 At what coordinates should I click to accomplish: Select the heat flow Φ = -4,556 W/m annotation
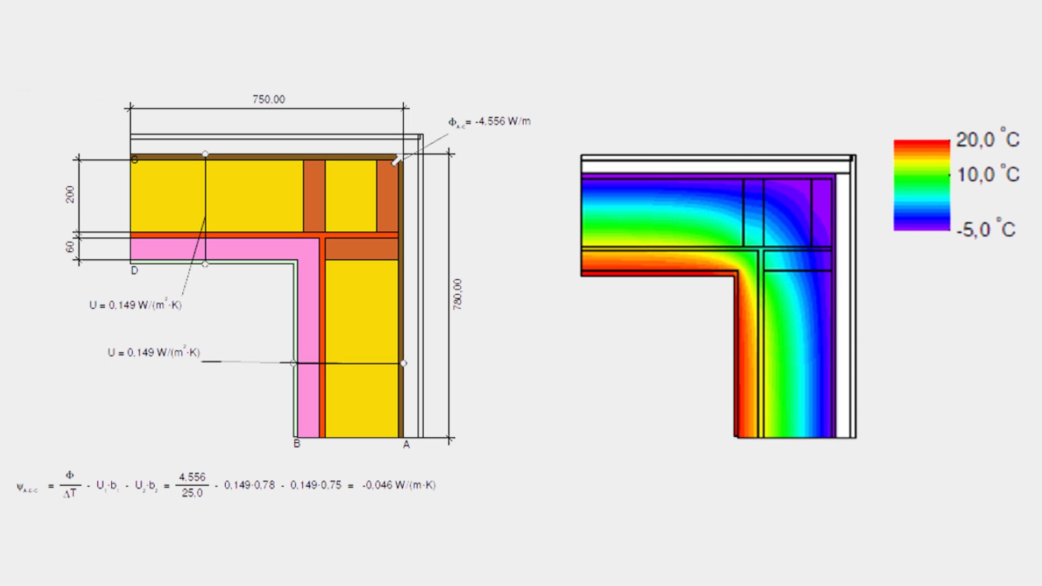point(489,122)
